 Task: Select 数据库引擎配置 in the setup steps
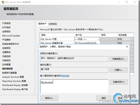(10, 73)
